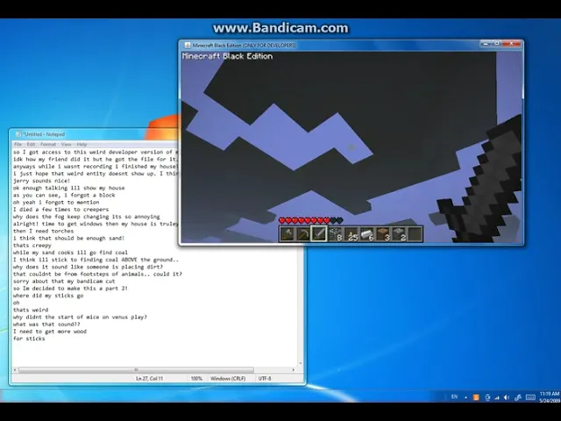Screen dimensions: 561x421
Task: Select the pickaxe in the hotbar
Action: (x=303, y=233)
